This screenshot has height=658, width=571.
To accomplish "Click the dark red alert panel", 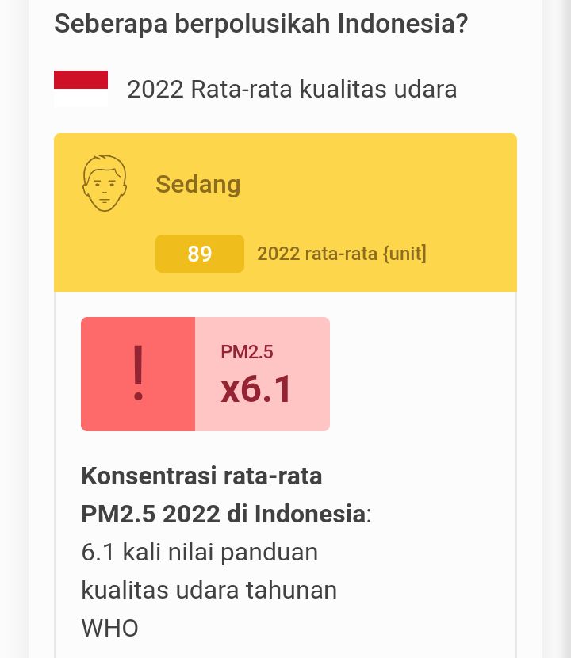I will tap(138, 374).
